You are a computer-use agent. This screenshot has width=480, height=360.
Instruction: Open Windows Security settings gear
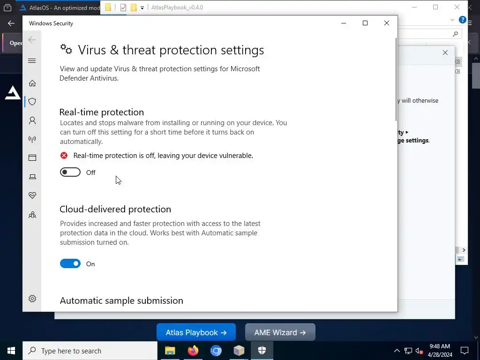(32, 299)
